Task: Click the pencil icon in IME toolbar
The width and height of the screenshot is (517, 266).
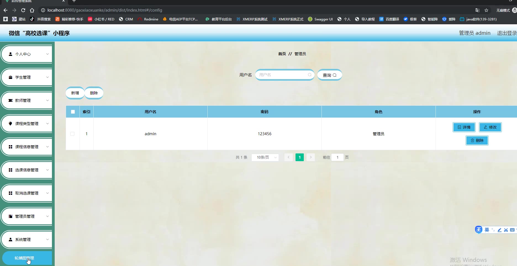Action: click(499, 230)
